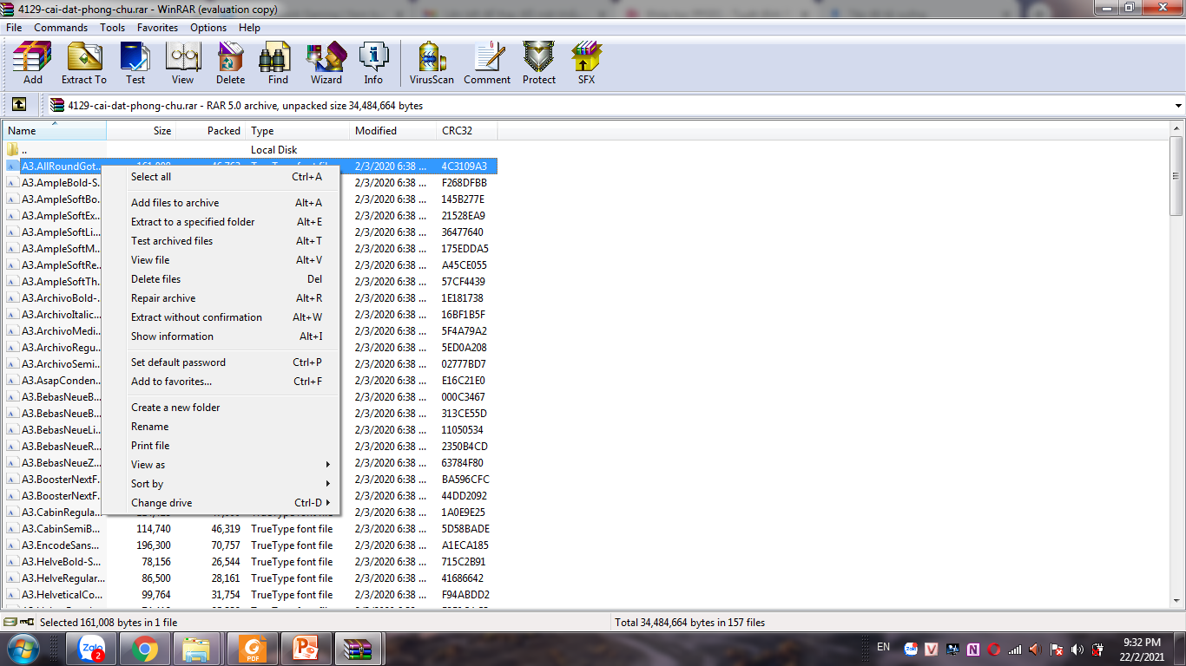Open PowerPoint from the taskbar
The image size is (1186, 666).
[x=306, y=649]
